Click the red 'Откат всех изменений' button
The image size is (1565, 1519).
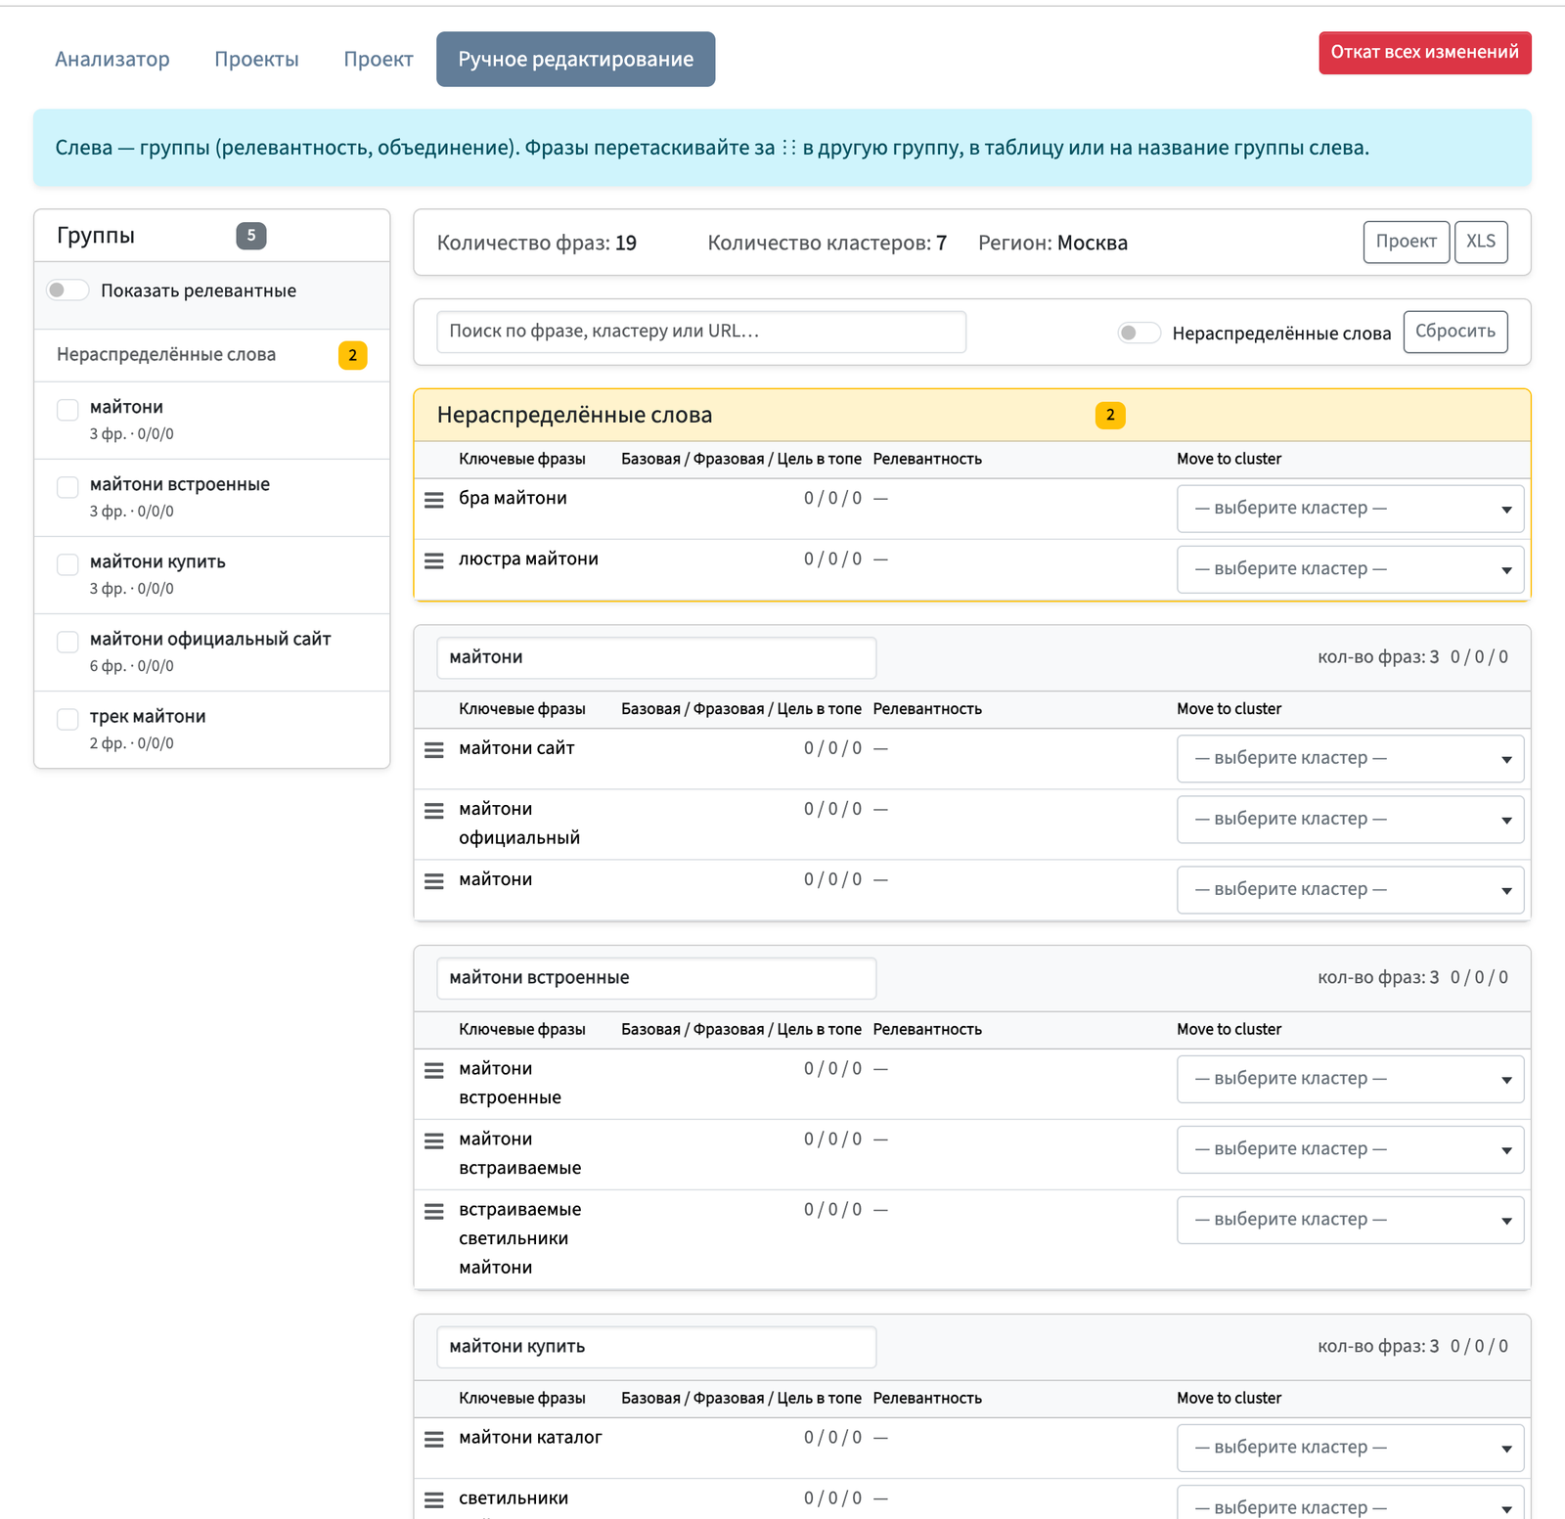(x=1424, y=53)
